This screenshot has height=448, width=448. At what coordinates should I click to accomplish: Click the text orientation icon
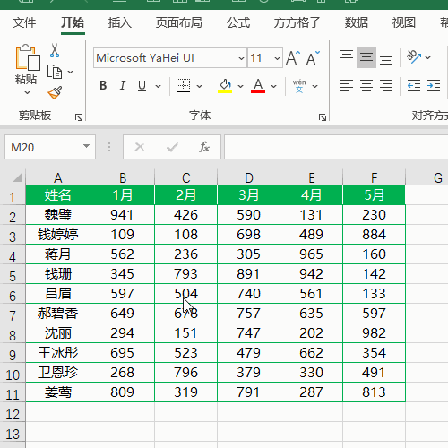(x=414, y=56)
